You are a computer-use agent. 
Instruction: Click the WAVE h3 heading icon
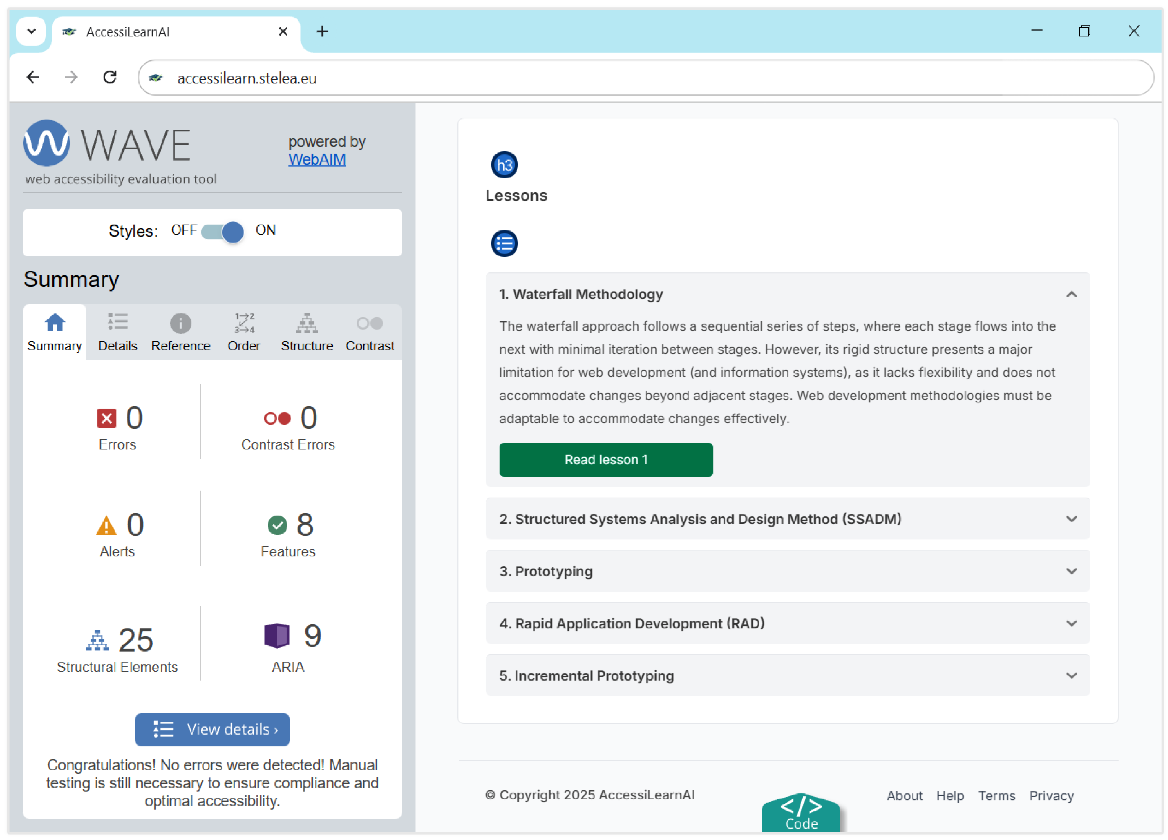click(504, 165)
